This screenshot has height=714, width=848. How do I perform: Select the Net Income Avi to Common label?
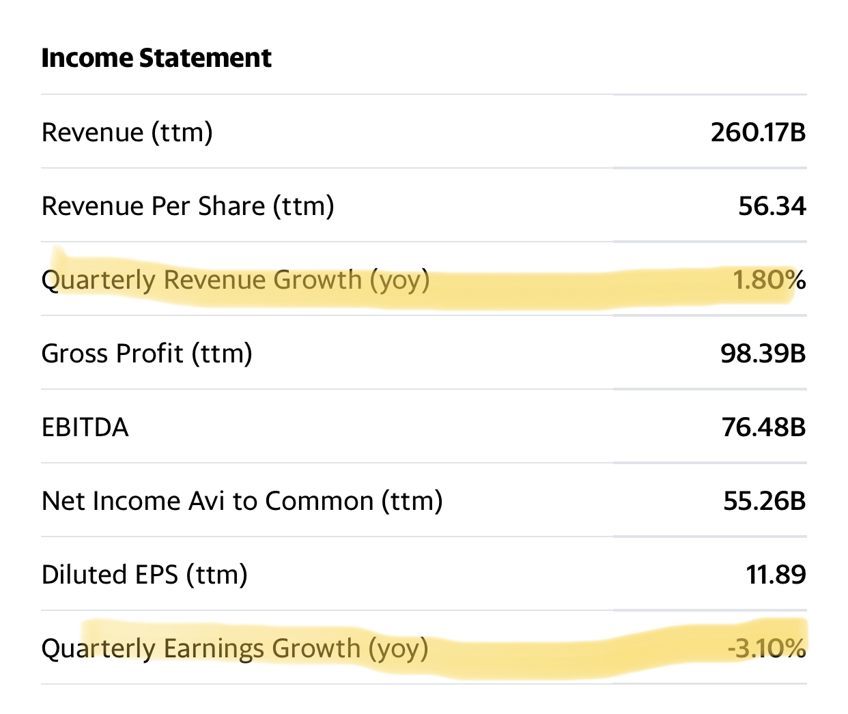pos(242,501)
